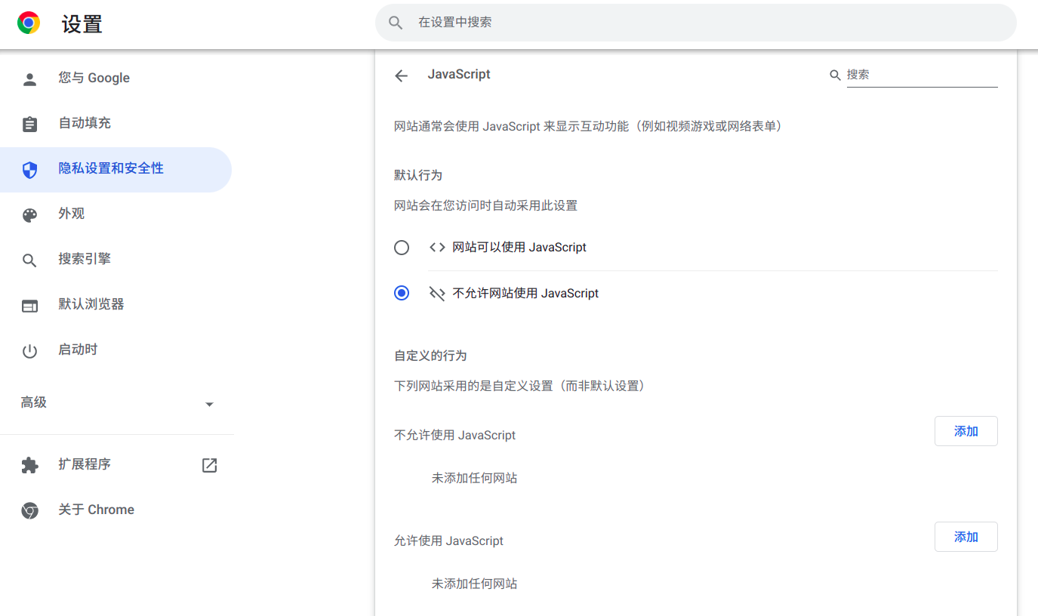Click 添加 button for 不允许使用 JavaScript
Image resolution: width=1038 pixels, height=616 pixels.
click(x=966, y=431)
